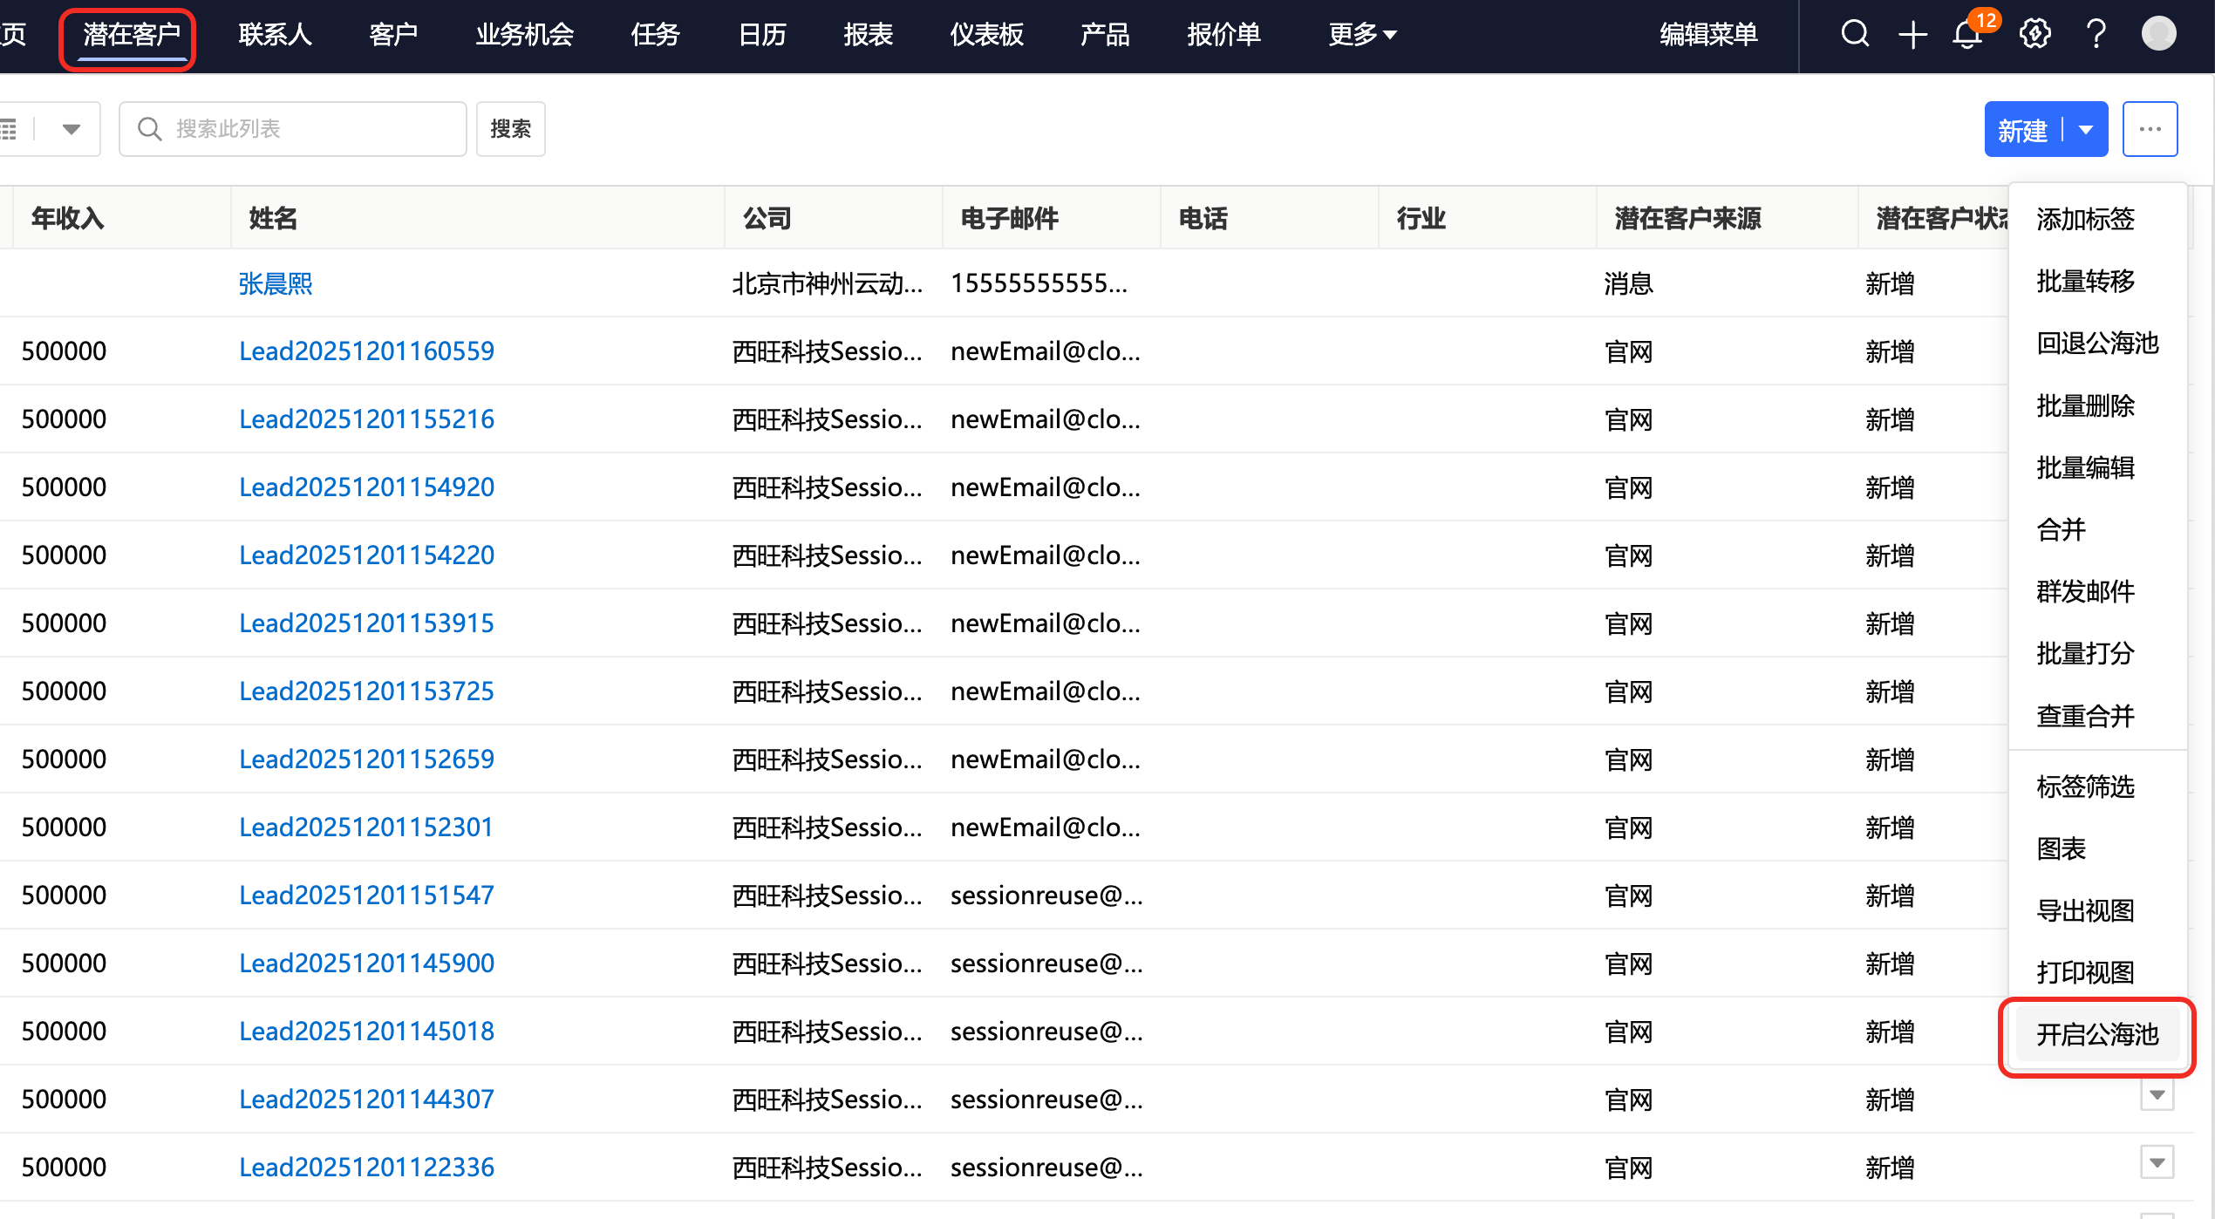Open the lead 张晨熙
Screen dimensions: 2215x1219
pos(276,283)
